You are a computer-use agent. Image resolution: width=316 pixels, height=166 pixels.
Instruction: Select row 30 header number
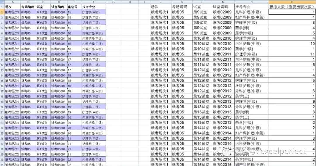coord(2,160)
